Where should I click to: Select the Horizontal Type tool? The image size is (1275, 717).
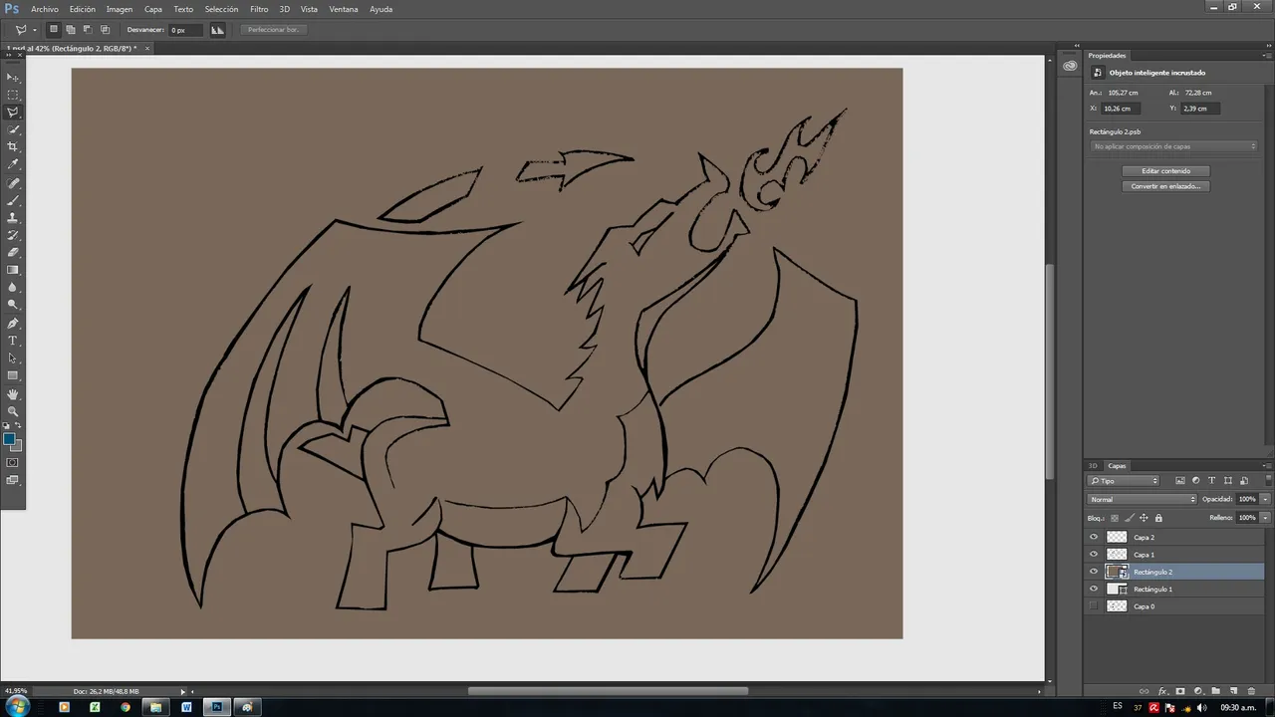(13, 341)
